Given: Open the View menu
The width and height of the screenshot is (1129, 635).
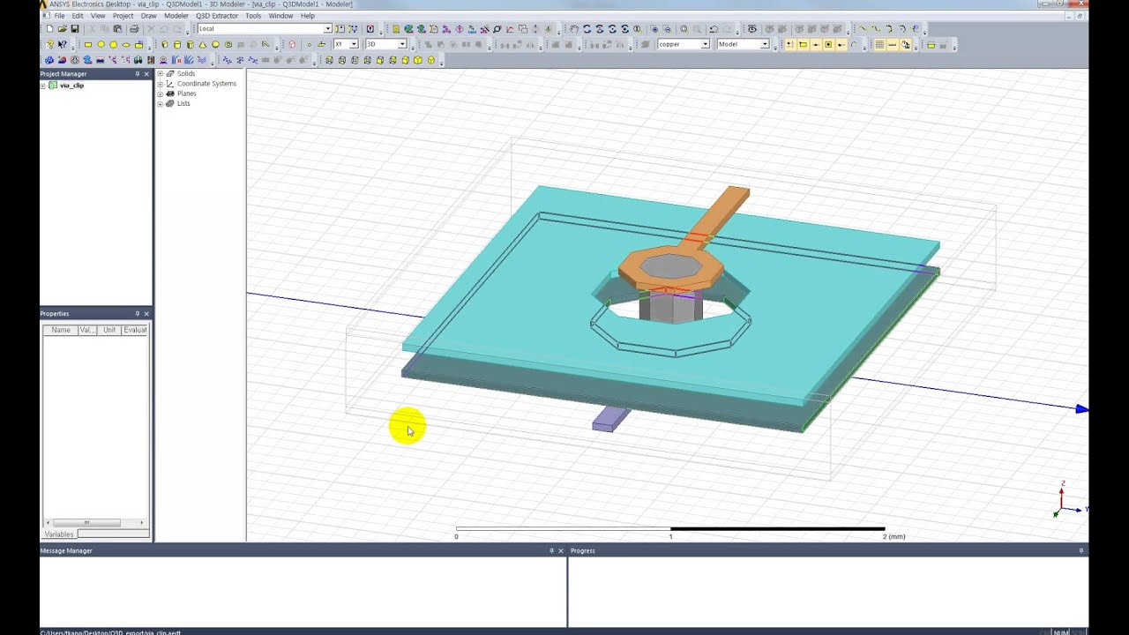Looking at the screenshot, I should [x=98, y=16].
